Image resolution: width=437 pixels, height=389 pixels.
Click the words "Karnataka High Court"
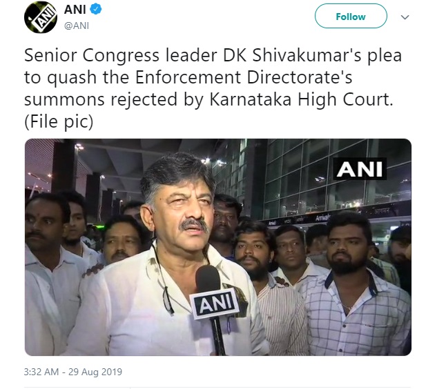click(300, 99)
